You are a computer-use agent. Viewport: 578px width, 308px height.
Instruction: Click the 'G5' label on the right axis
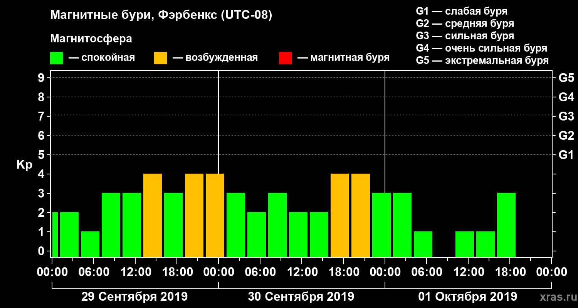566,78
